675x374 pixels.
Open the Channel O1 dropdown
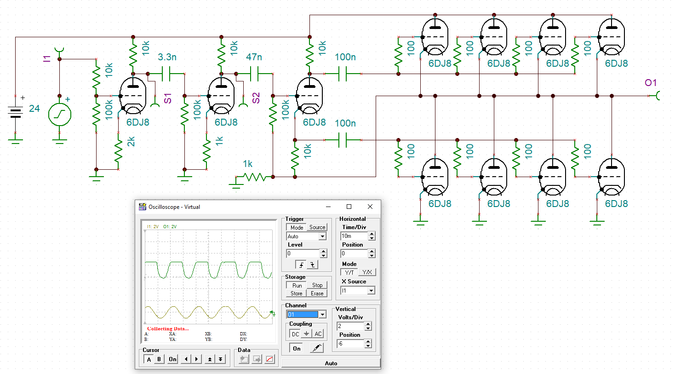point(323,315)
